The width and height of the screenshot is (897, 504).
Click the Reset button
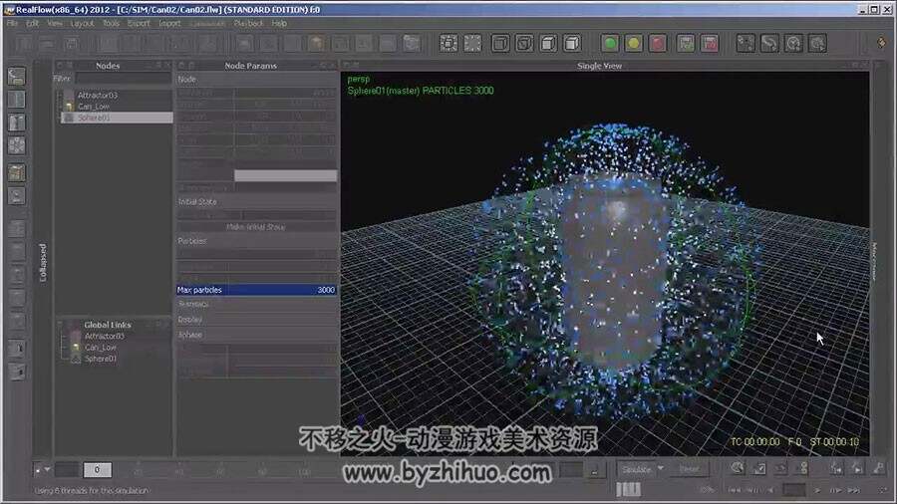tap(689, 470)
